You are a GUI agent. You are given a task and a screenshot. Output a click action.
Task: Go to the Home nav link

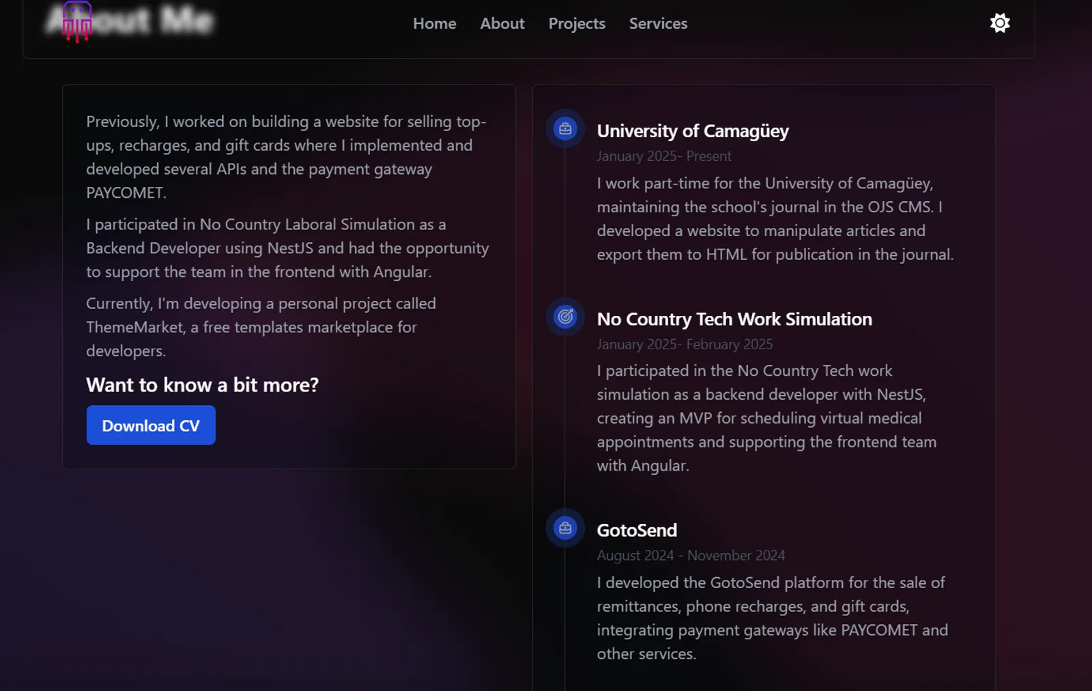434,23
